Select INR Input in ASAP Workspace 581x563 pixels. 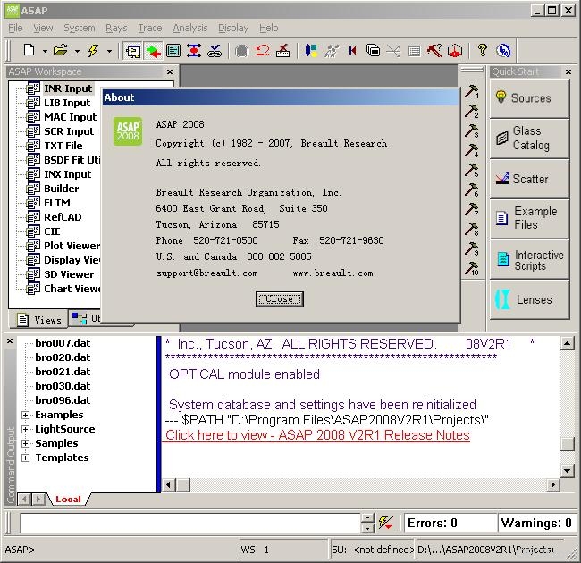tap(68, 88)
